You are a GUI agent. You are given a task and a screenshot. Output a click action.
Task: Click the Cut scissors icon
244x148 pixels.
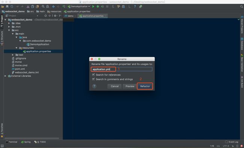(x=28, y=7)
